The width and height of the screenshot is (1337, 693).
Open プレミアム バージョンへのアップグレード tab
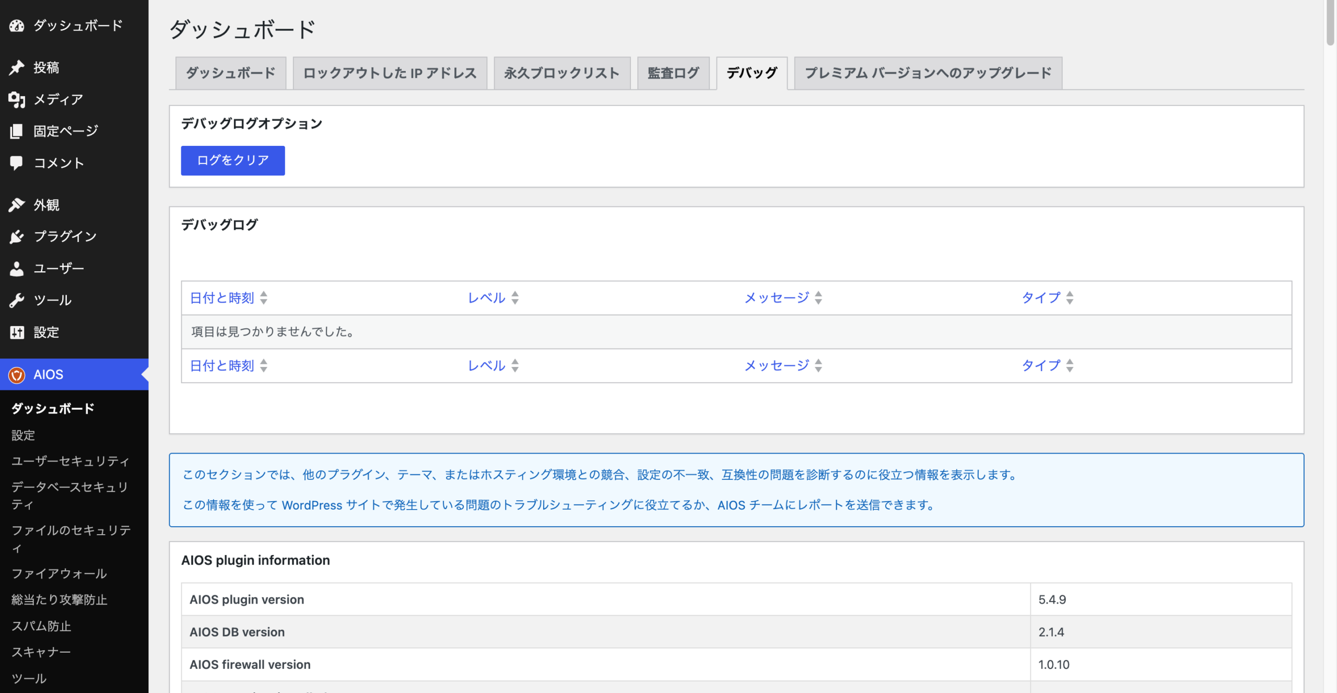coord(928,73)
